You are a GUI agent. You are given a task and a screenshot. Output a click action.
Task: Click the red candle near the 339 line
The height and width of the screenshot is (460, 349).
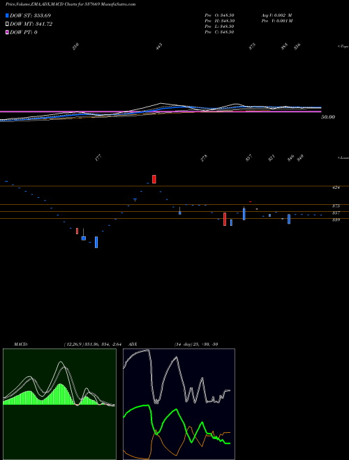(x=225, y=219)
